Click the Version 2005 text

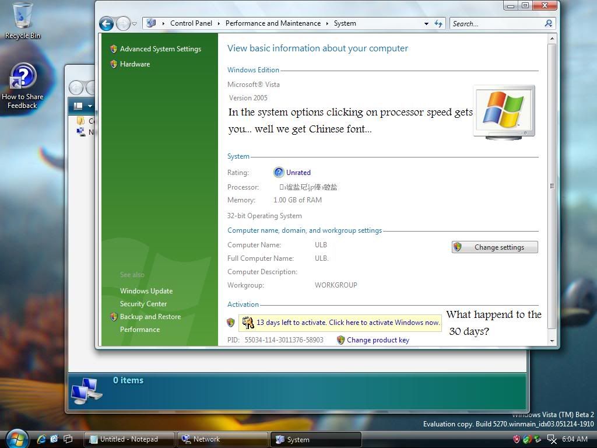(248, 98)
